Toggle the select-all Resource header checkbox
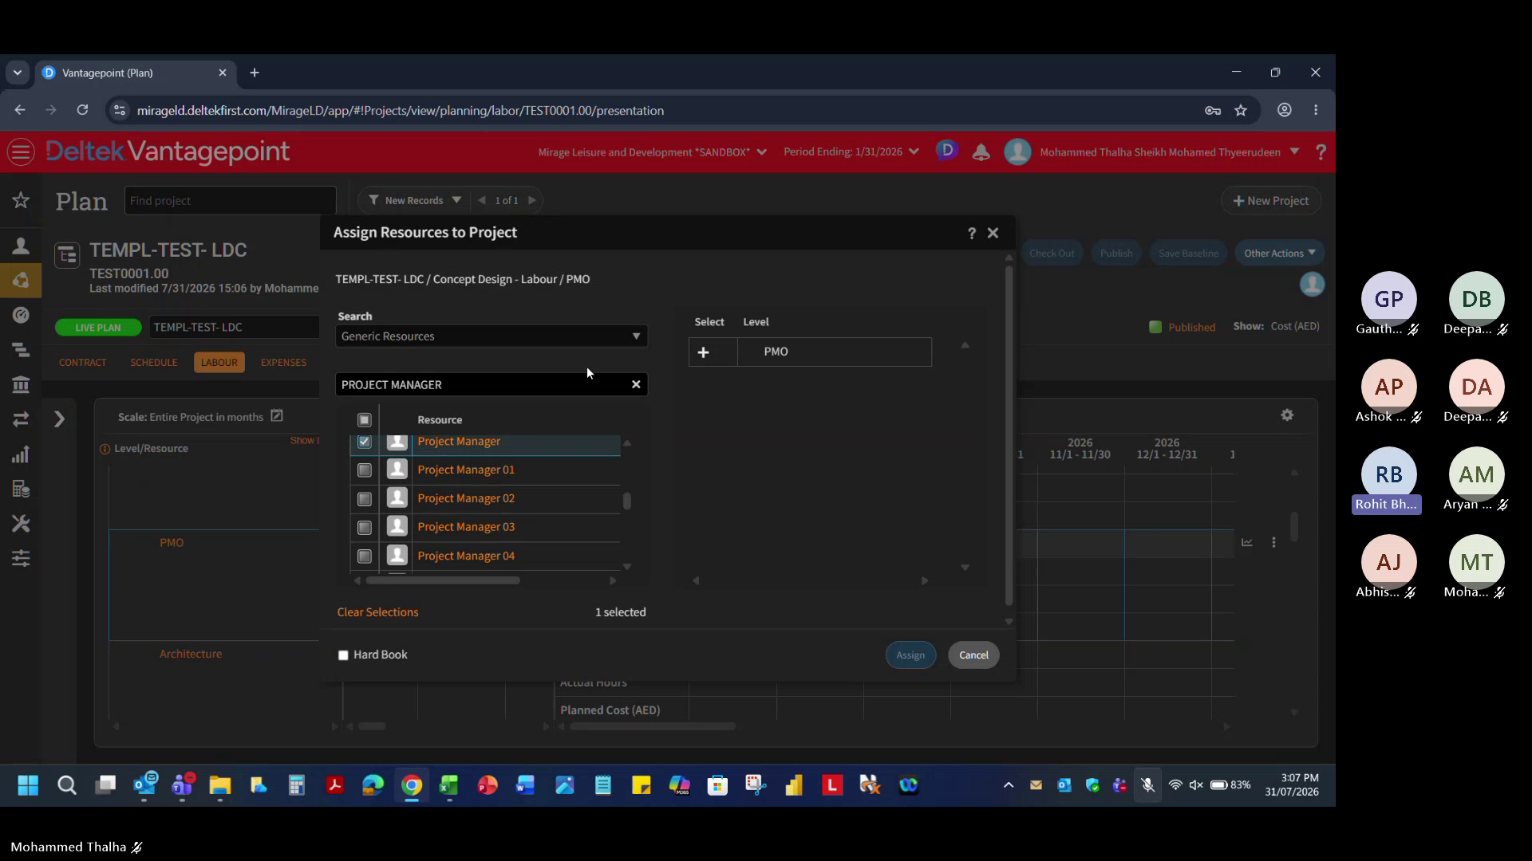The image size is (1532, 861). click(365, 420)
